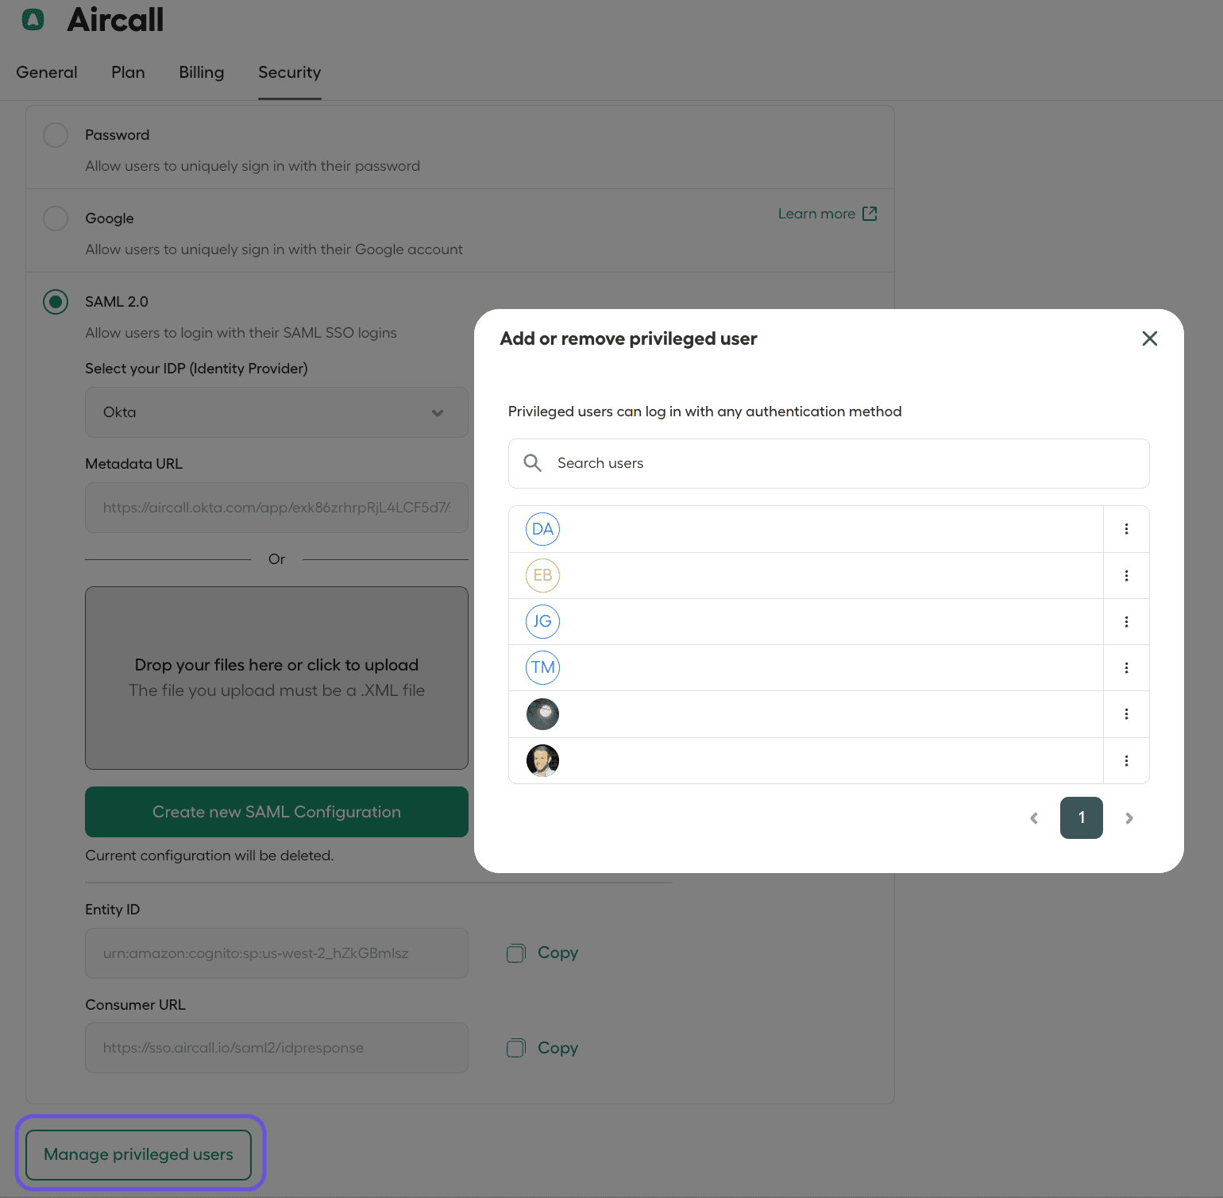The width and height of the screenshot is (1223, 1198).
Task: Expand the Okta identity provider dropdown
Action: click(276, 412)
